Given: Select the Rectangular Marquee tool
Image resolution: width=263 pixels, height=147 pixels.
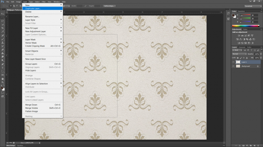Looking at the screenshot, I should pos(2,17).
